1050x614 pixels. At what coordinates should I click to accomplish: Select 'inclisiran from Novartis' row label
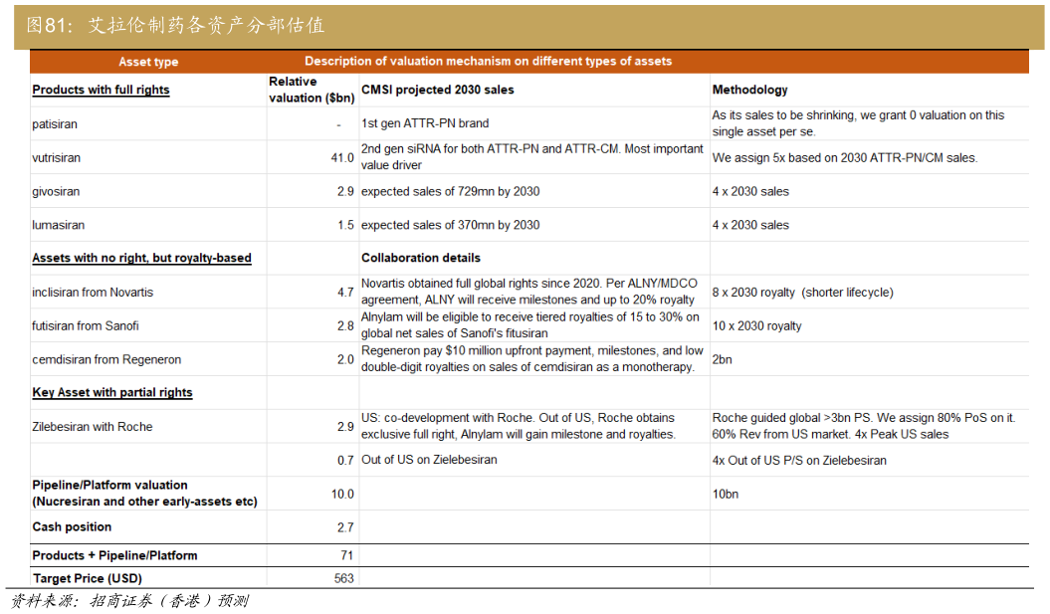pos(93,293)
